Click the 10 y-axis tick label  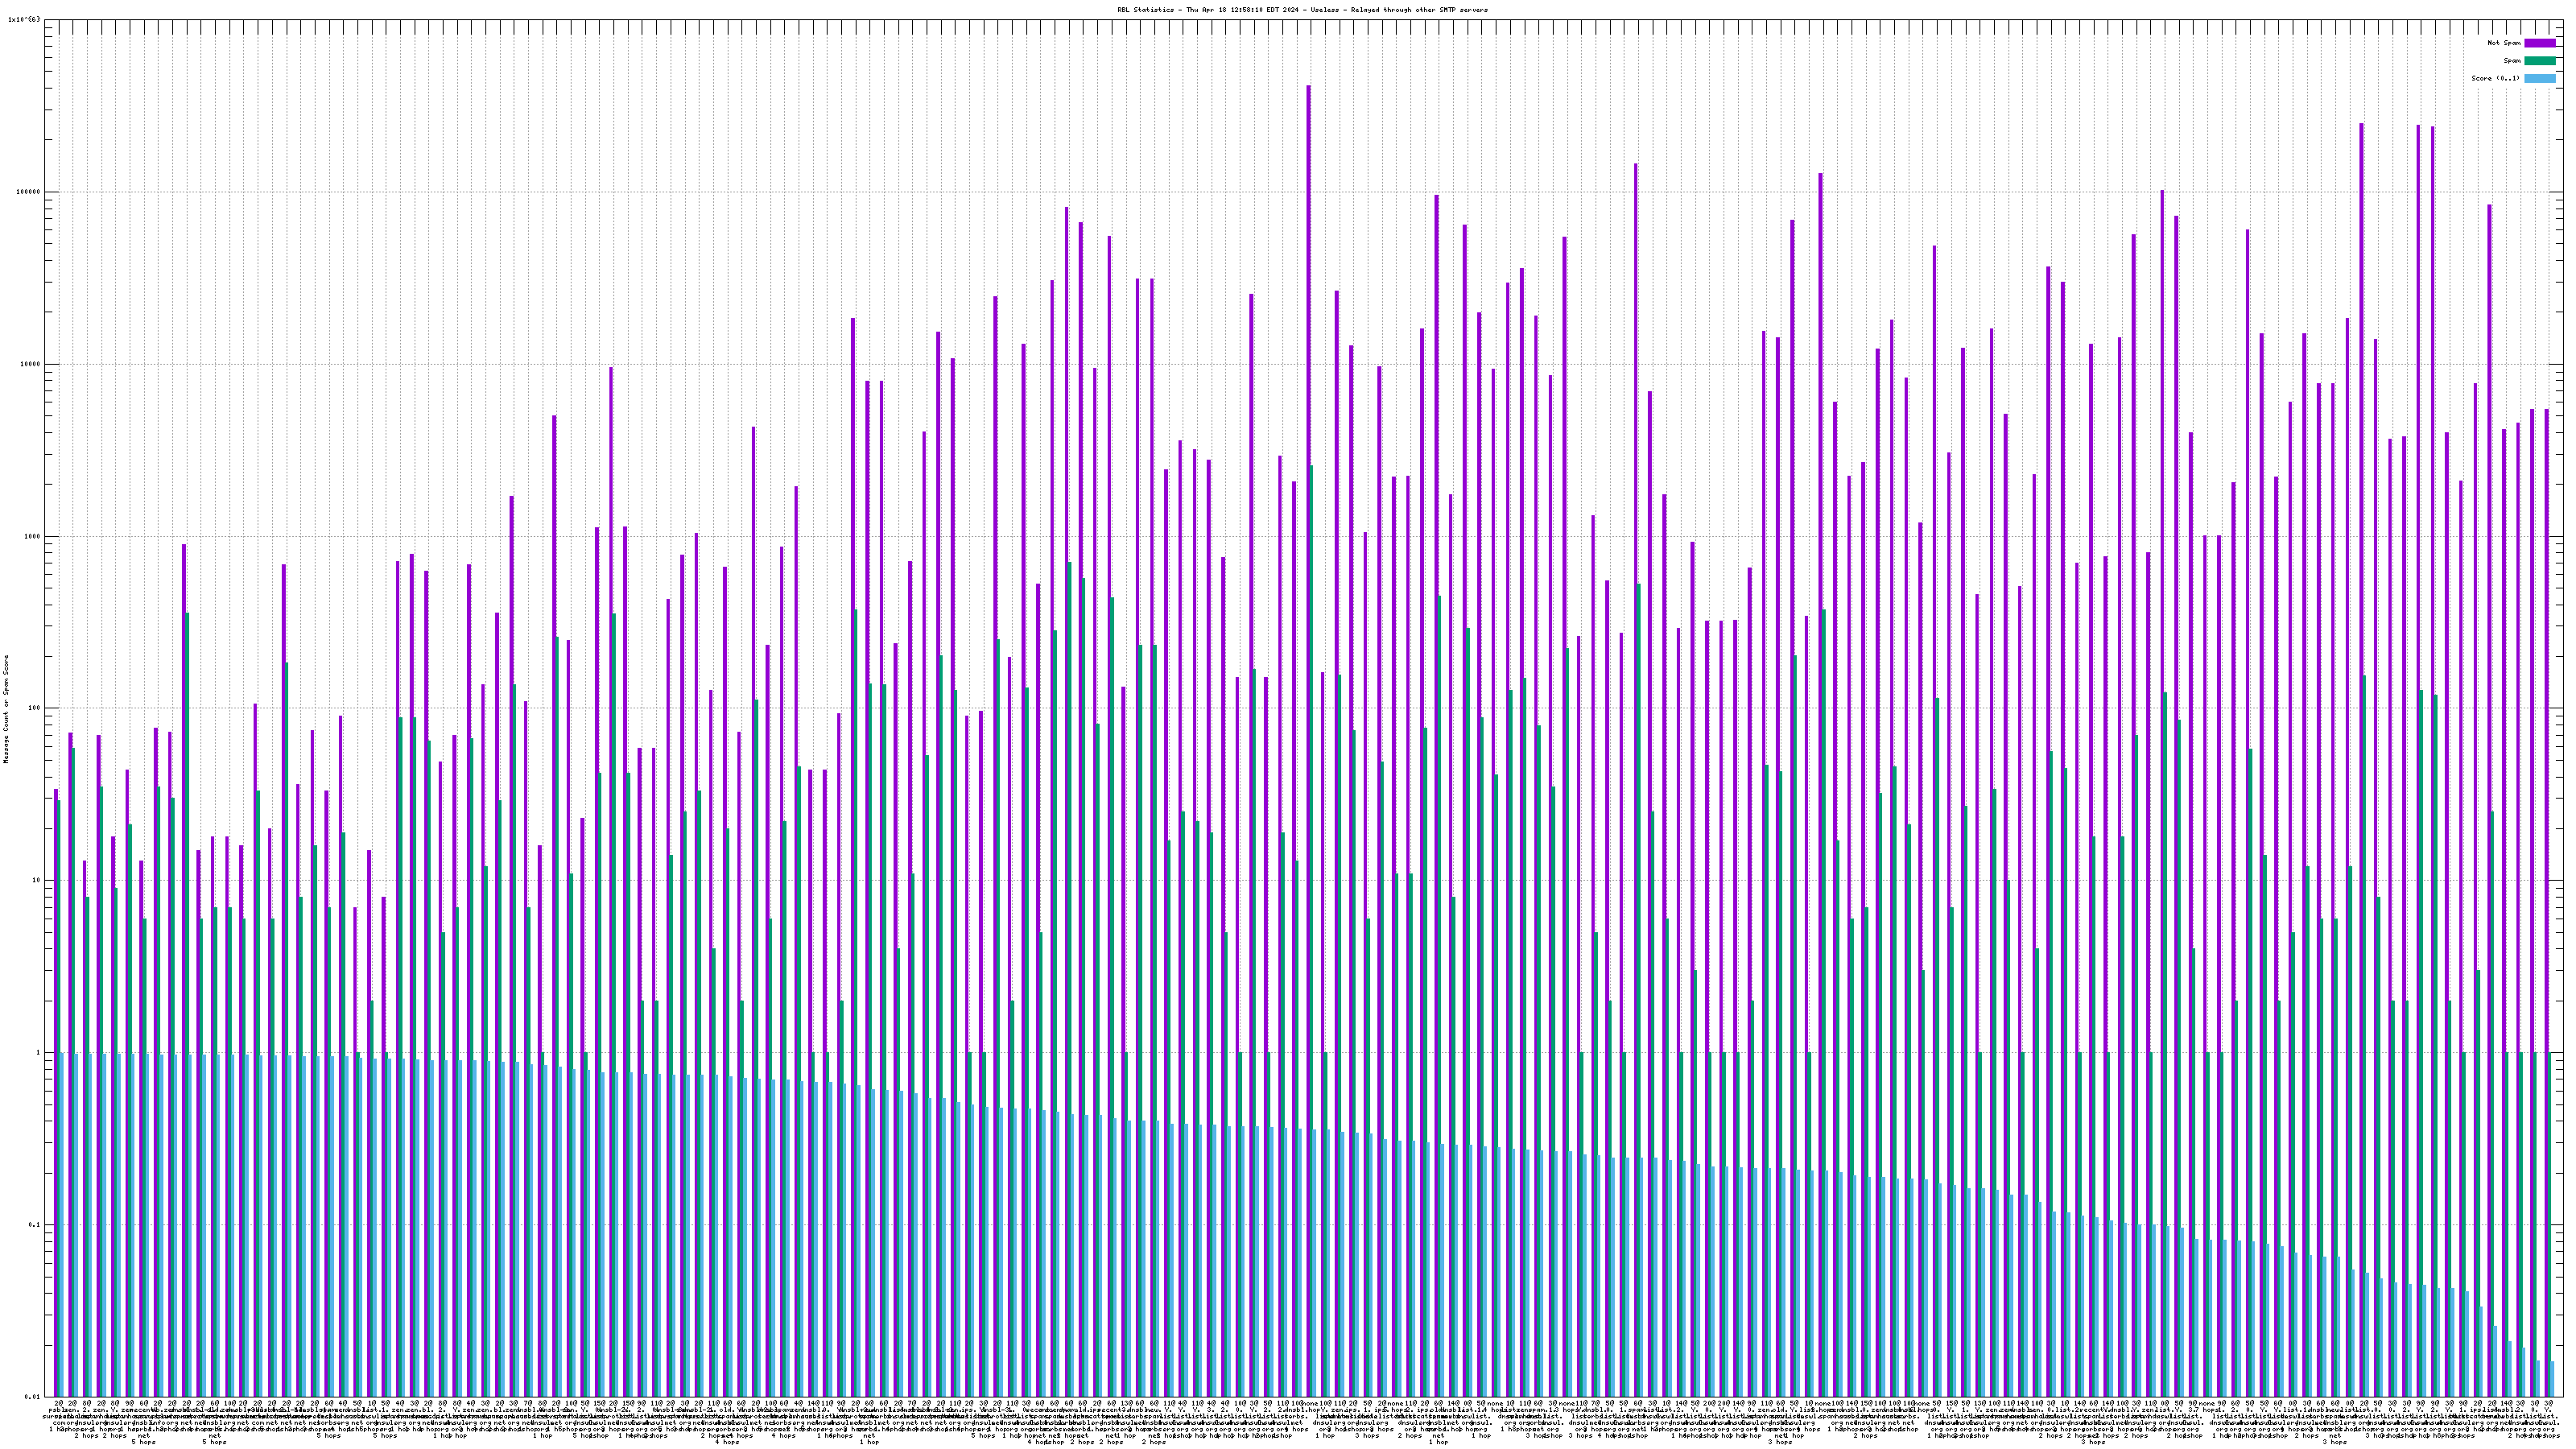click(x=36, y=880)
